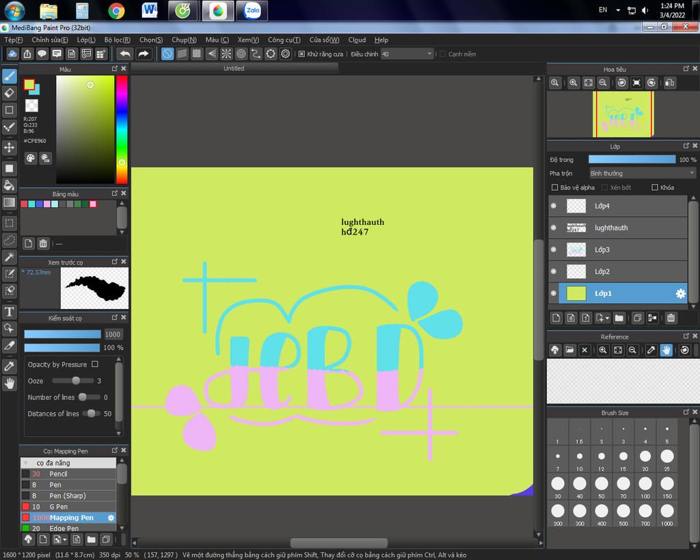Open the language bar options arrow
The image size is (700, 560).
click(618, 10)
